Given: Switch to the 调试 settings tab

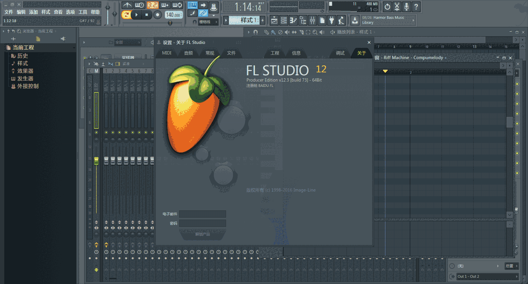Looking at the screenshot, I should (x=340, y=53).
